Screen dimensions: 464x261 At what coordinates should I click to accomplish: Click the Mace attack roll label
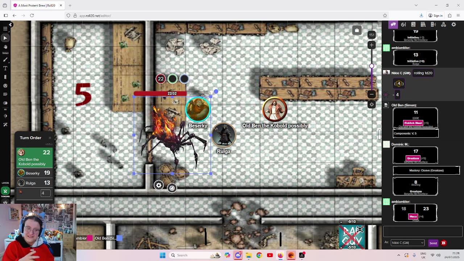pyautogui.click(x=413, y=216)
